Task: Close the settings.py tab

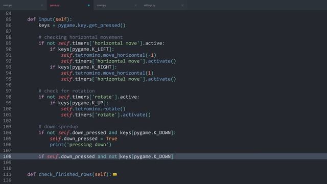Action: point(182,6)
